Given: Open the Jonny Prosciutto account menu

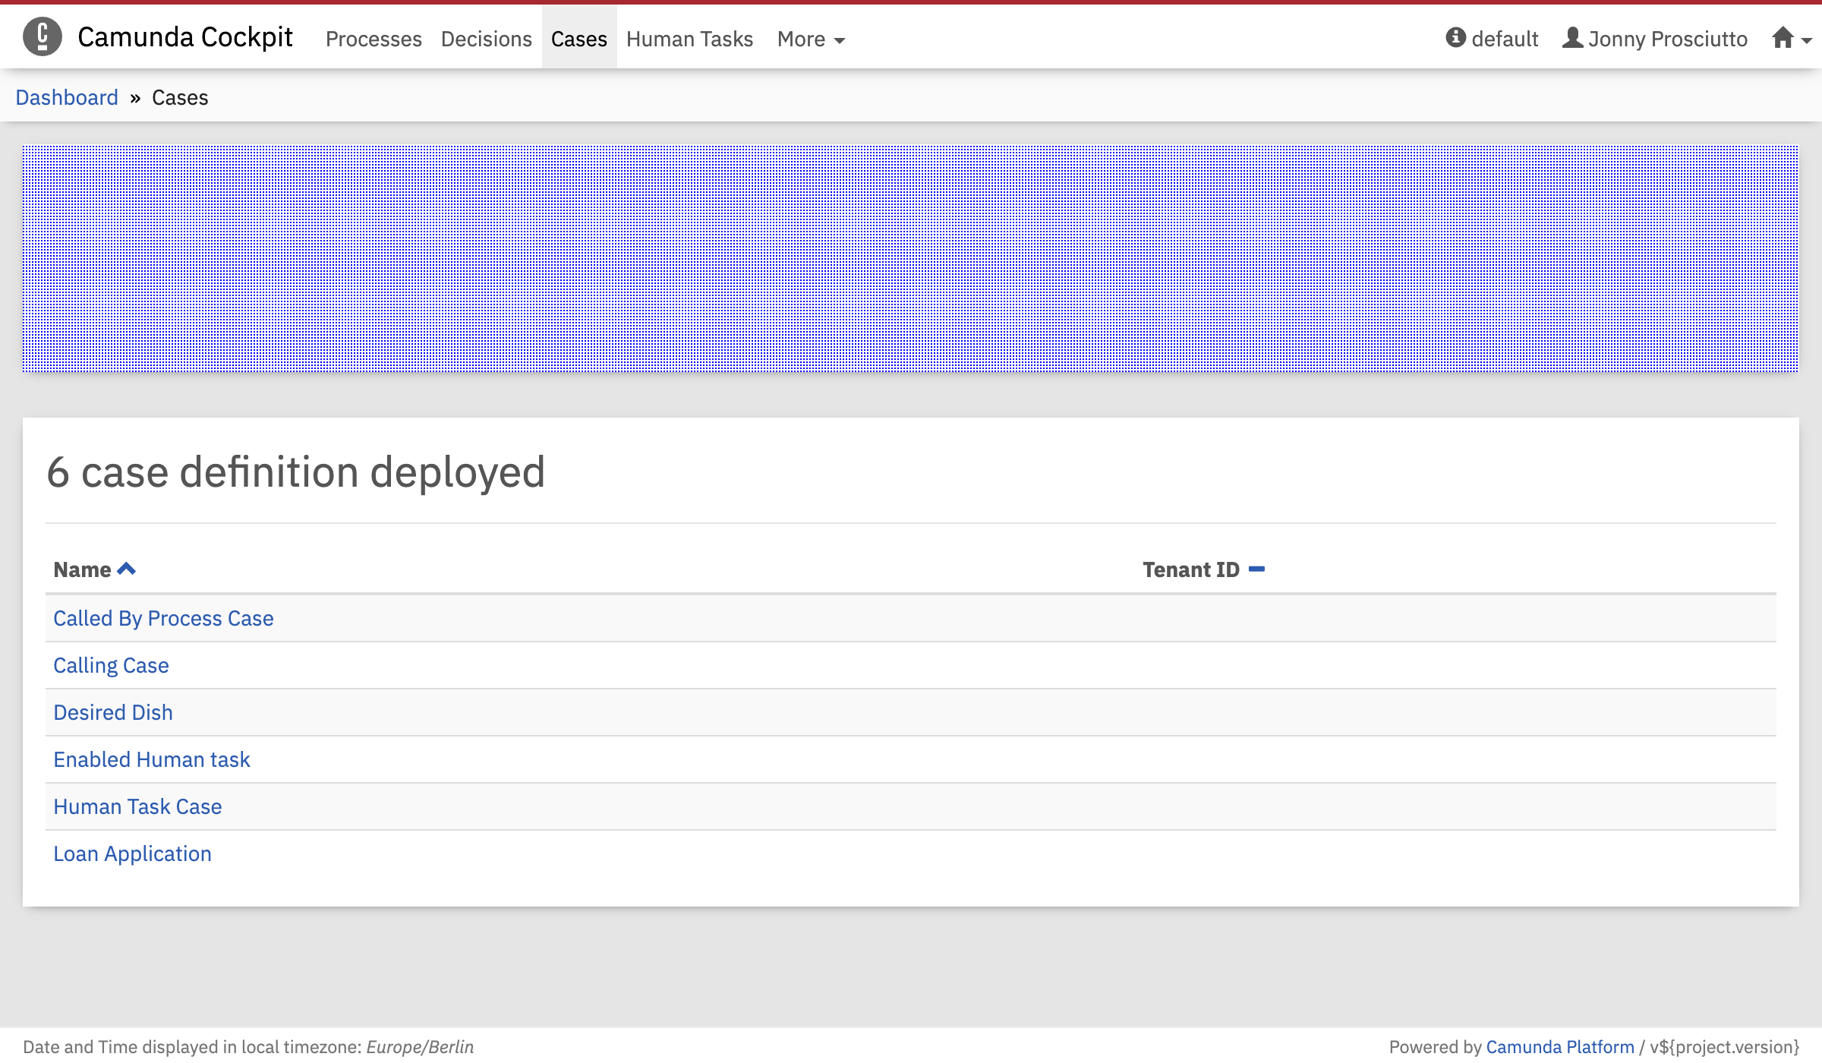Looking at the screenshot, I should tap(1655, 38).
